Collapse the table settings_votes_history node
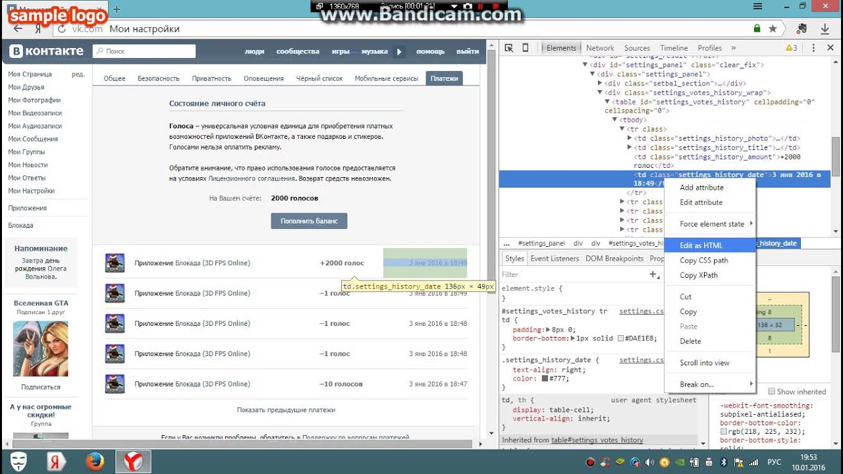843x474 pixels. 608,102
